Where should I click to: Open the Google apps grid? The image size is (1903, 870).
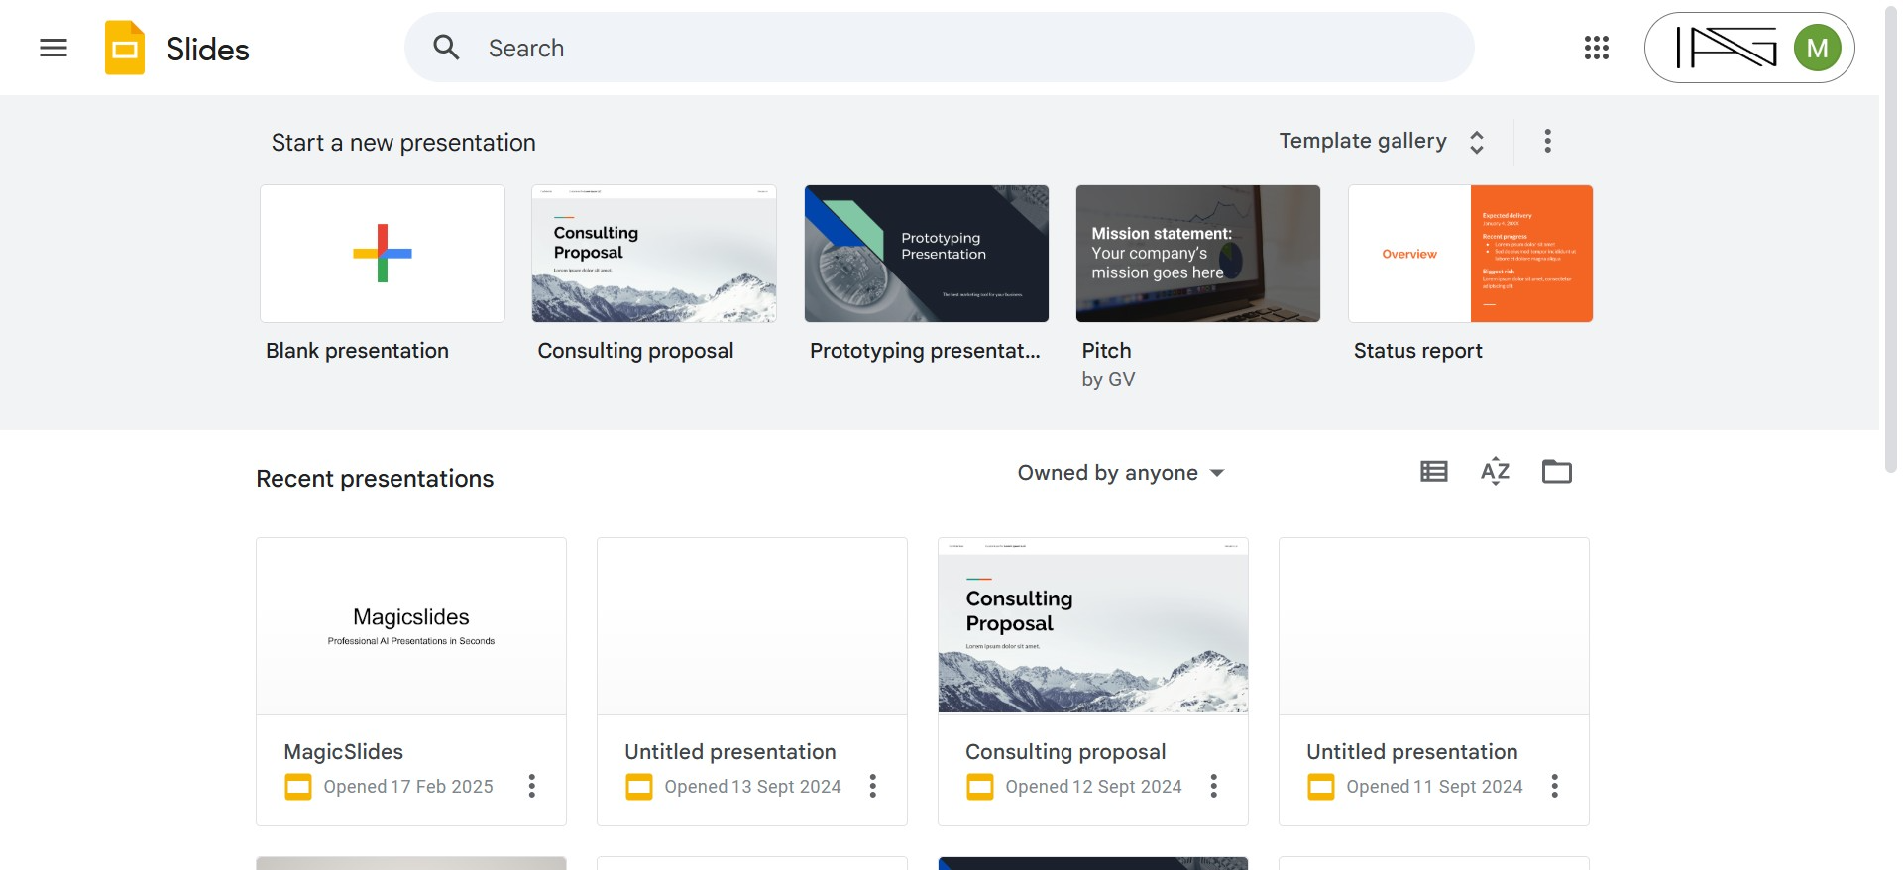(1596, 48)
